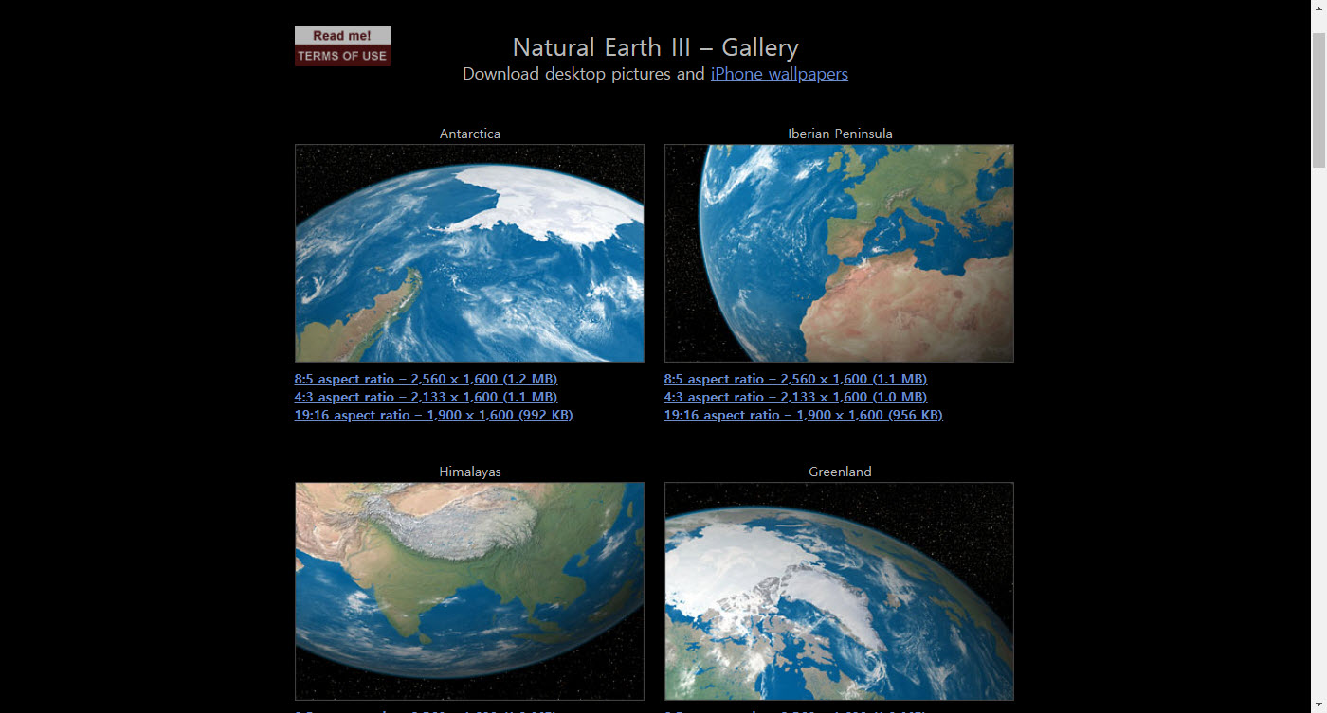Download Antarctica 8:5 aspect ratio 2,560 x 1,600 (1.2 MB)
The image size is (1327, 713).
coord(426,379)
